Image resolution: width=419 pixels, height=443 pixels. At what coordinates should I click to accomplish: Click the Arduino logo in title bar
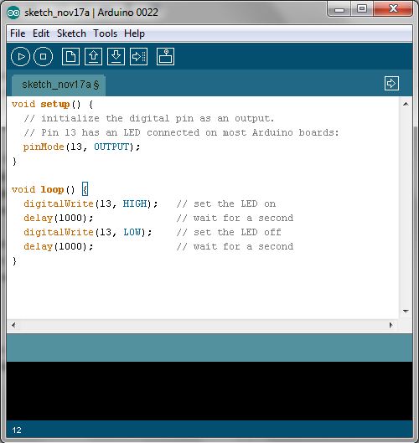click(x=13, y=13)
